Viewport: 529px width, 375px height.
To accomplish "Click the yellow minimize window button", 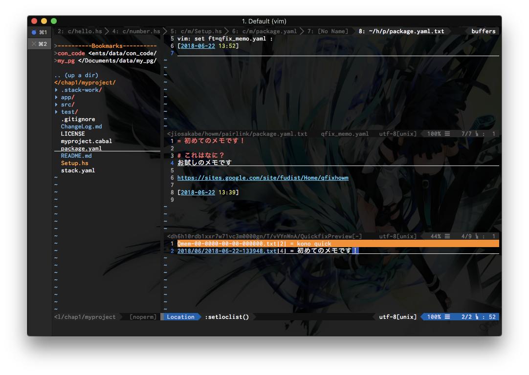I will click(x=44, y=21).
